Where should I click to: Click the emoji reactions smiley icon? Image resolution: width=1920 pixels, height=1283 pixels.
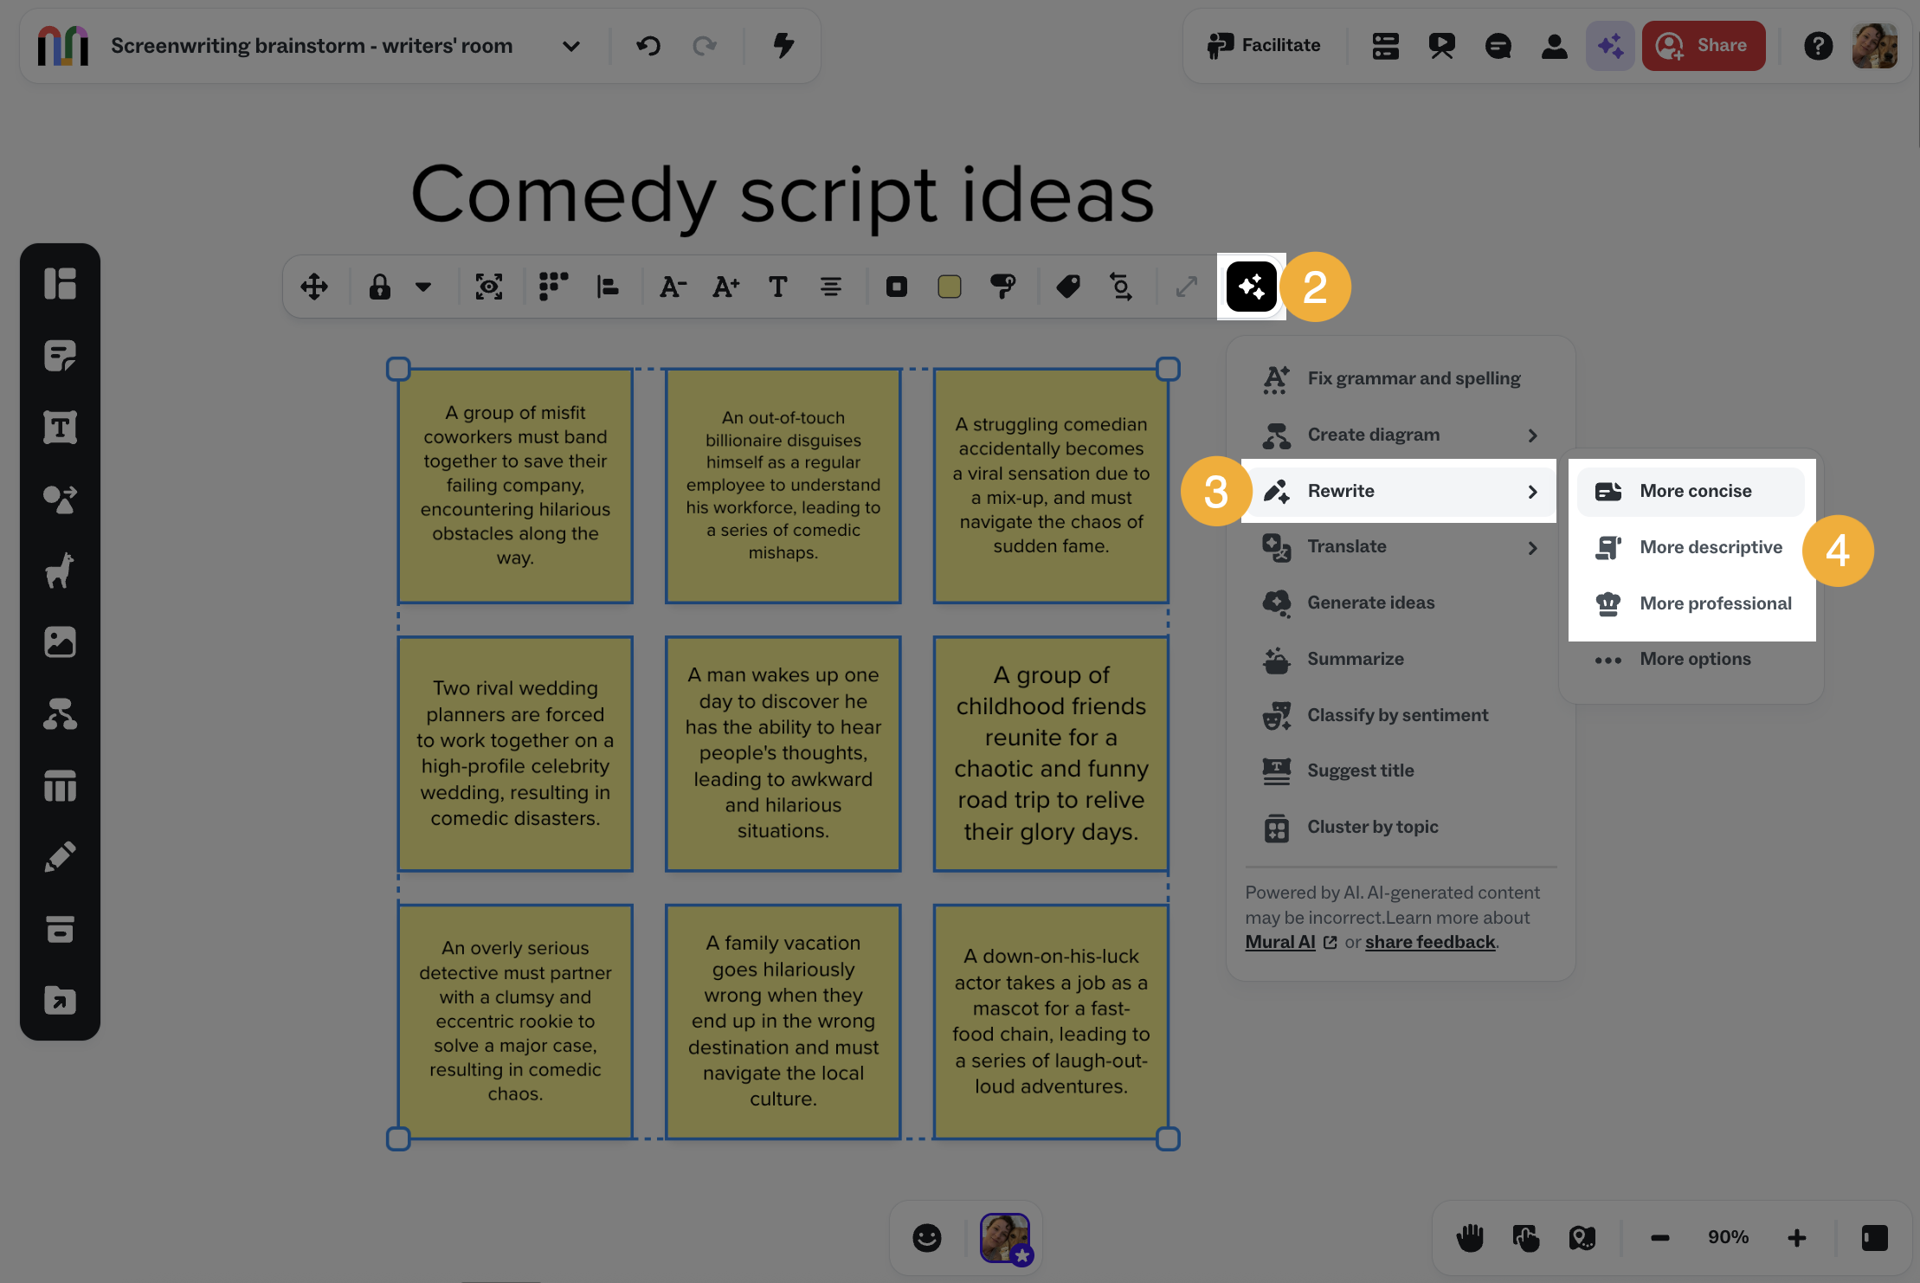tap(927, 1238)
